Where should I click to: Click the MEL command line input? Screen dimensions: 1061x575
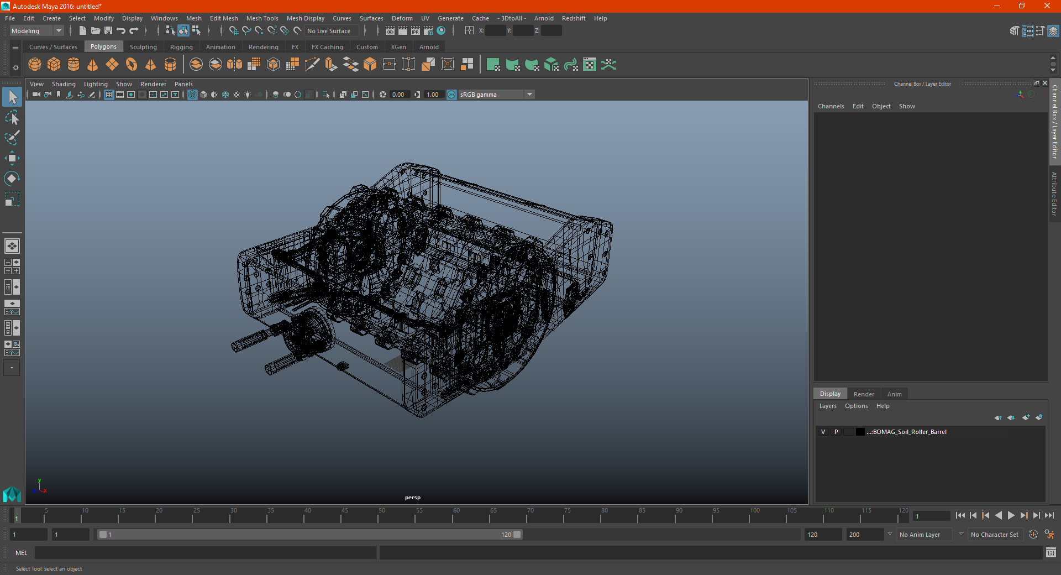coord(206,553)
